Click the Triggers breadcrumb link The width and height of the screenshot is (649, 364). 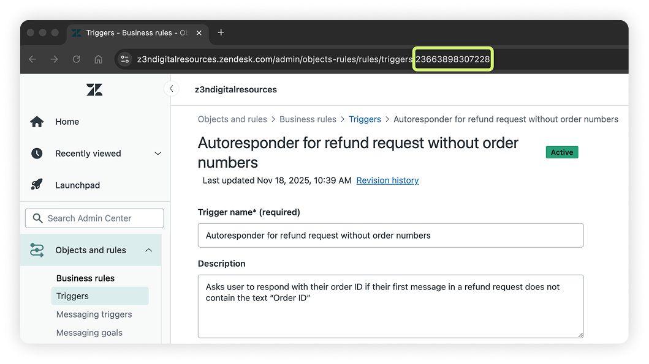click(365, 119)
